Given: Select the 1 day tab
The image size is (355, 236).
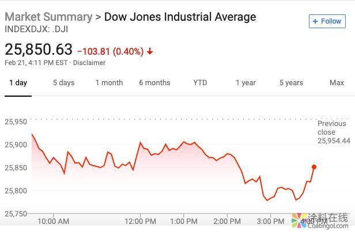Looking at the screenshot, I should (18, 83).
